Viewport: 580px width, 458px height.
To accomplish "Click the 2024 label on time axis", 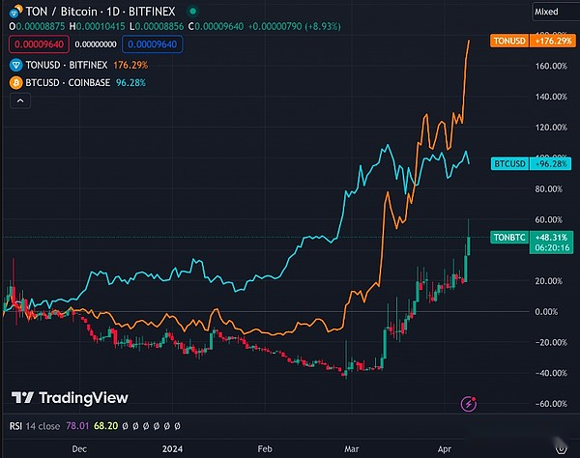I will click(172, 449).
